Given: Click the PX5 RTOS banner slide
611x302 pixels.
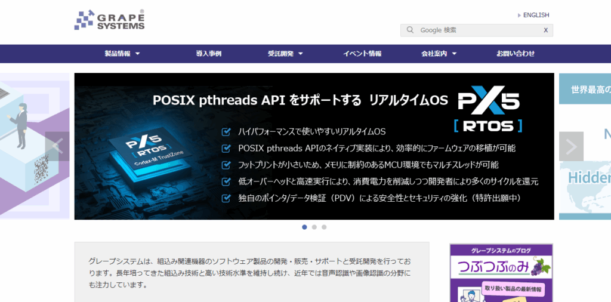Looking at the screenshot, I should tap(314, 146).
